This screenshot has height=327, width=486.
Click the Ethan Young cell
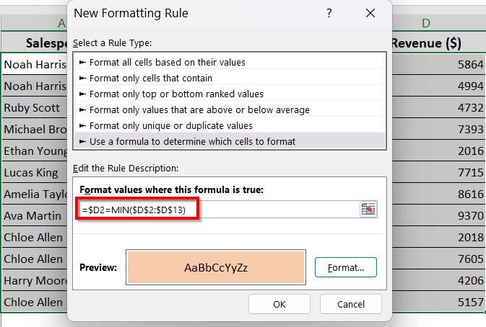[35, 151]
